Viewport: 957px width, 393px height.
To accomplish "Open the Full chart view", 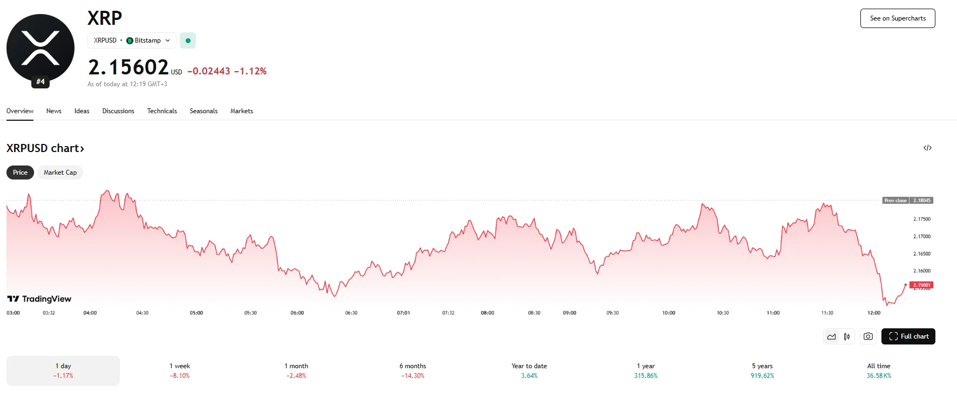I will [x=908, y=336].
